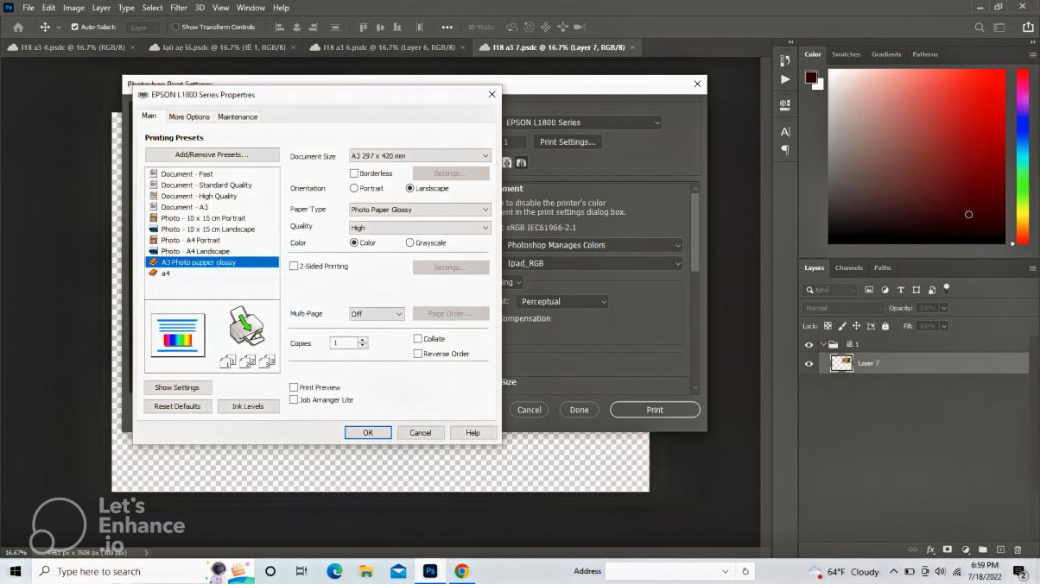The width and height of the screenshot is (1040, 584).
Task: Click the Add/Remove Presets button
Action: (212, 154)
